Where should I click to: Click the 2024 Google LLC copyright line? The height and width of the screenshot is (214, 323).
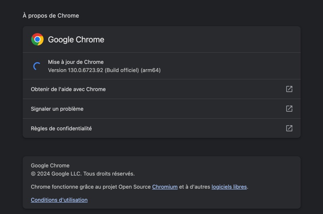(83, 173)
